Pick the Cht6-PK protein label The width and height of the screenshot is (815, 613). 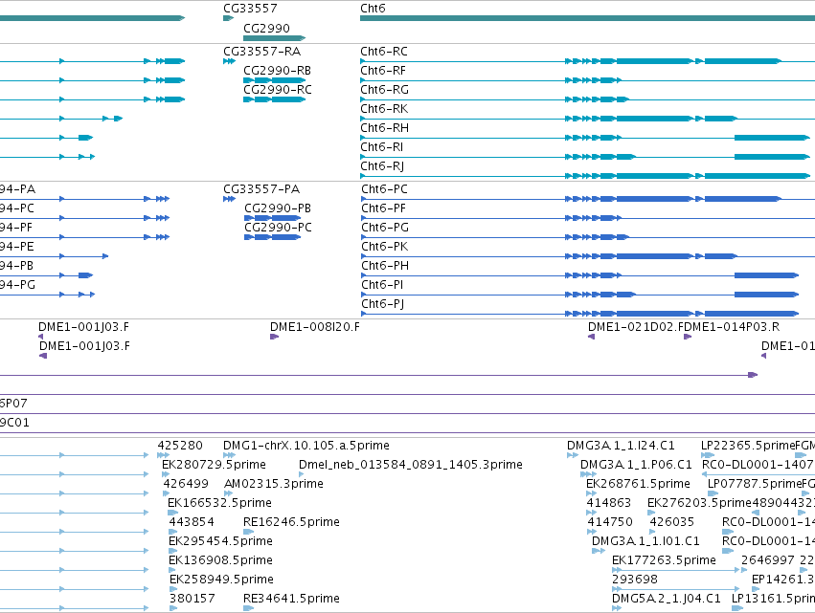pyautogui.click(x=385, y=247)
